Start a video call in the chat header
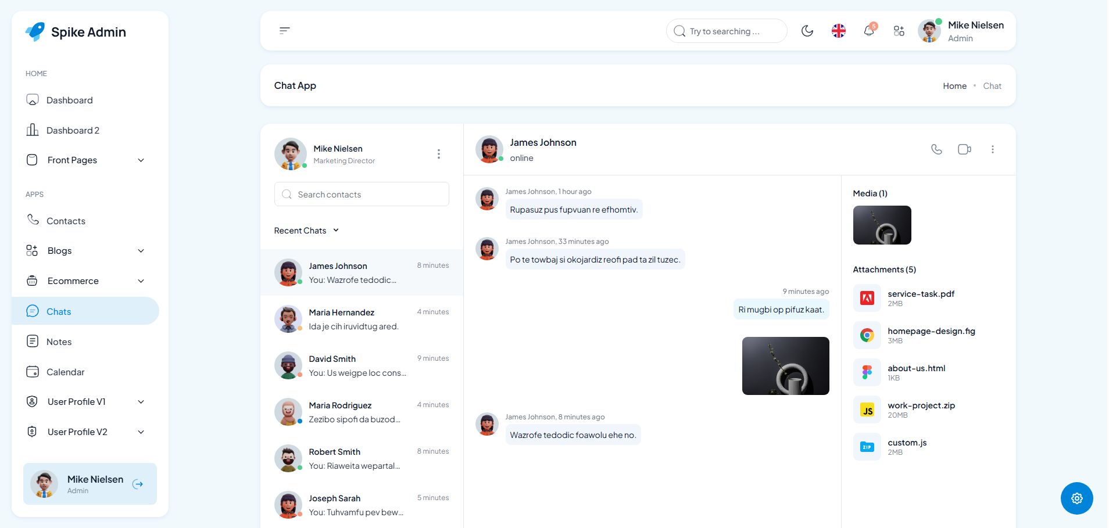 click(964, 149)
